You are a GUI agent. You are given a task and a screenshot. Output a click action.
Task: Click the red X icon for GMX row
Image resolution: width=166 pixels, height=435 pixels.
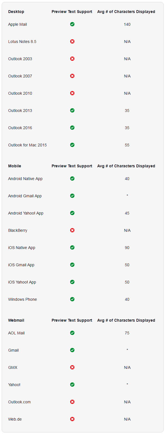[72, 367]
